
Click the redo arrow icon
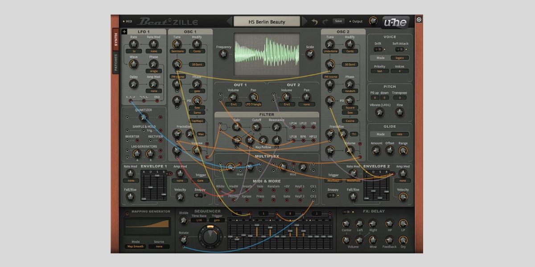325,21
